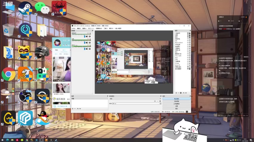The height and width of the screenshot is (142, 254).
Task: Open source properties gear icon
Action: point(181,93)
